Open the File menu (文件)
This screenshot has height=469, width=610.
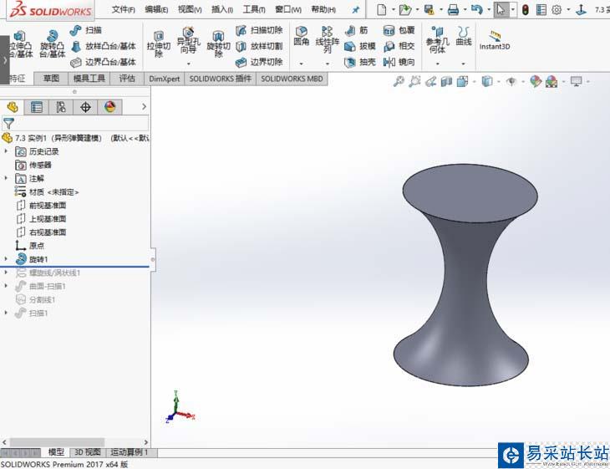pyautogui.click(x=124, y=9)
